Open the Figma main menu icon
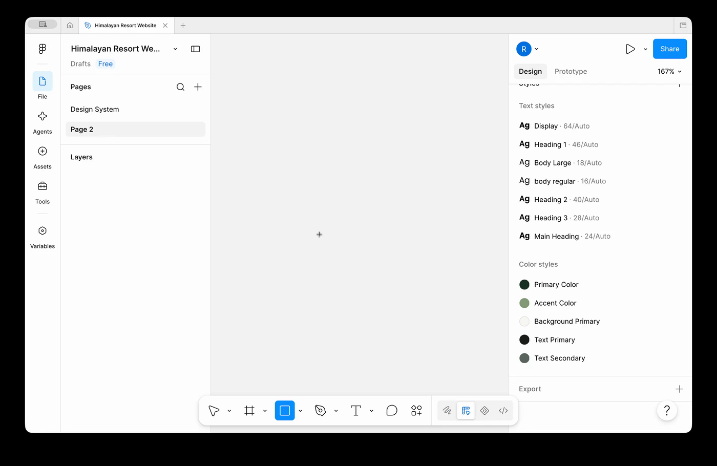 point(43,49)
